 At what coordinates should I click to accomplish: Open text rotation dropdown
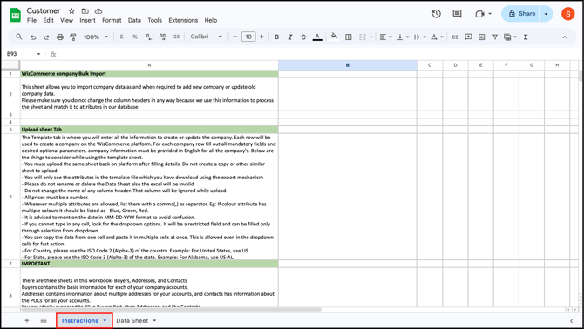(438, 37)
